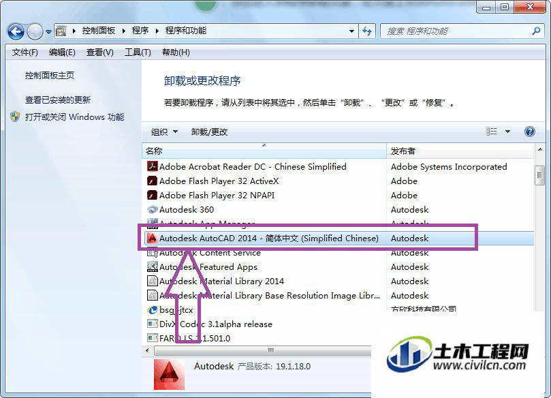Select the Adobe Acrobat Reader DC - Chinese Simplified entry
Viewport: 551px width, 398px height.
point(253,167)
